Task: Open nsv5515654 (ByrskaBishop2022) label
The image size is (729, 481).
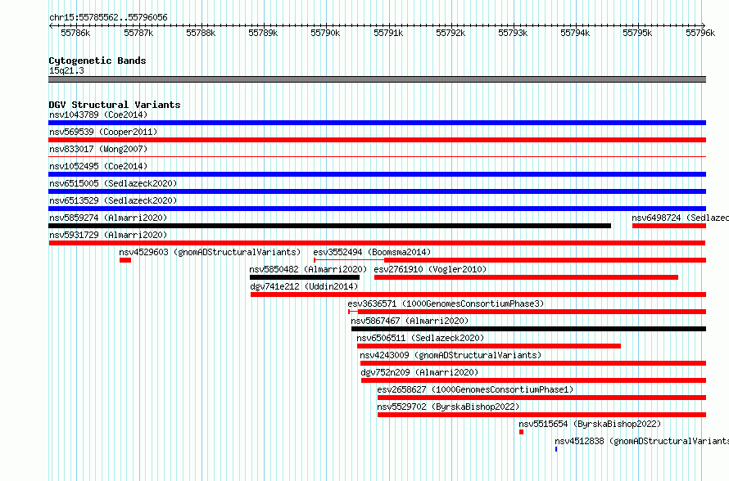Action: tap(590, 424)
